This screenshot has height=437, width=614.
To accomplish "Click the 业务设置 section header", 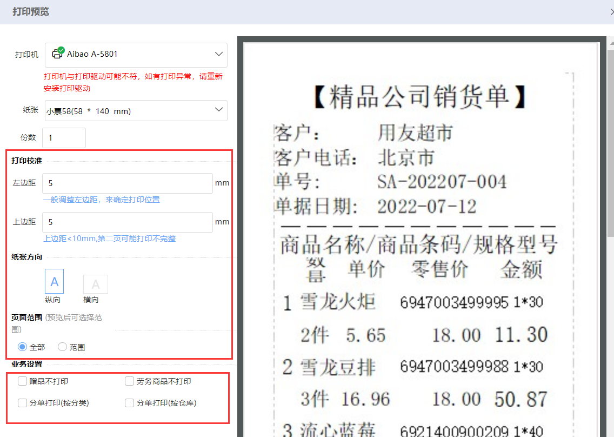I will click(27, 364).
